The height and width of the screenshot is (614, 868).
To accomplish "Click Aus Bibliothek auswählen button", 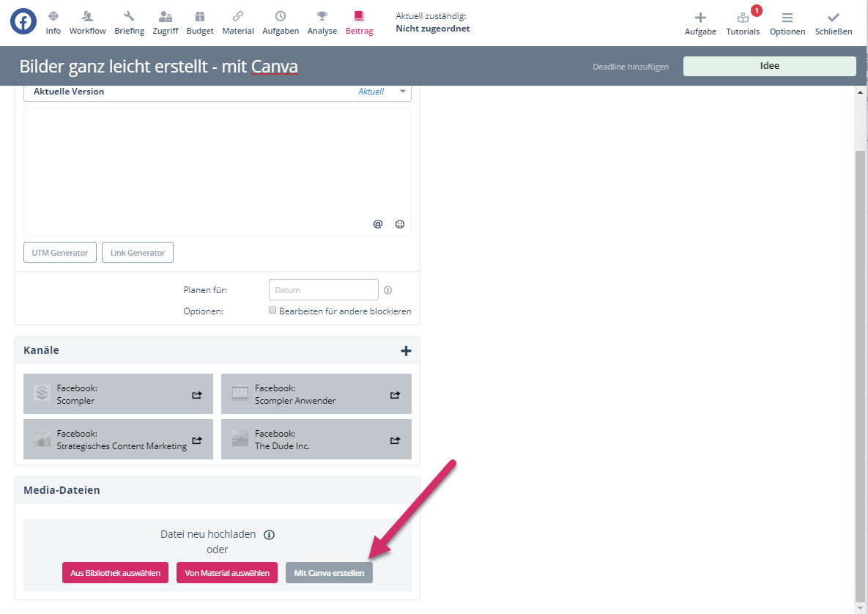I will [116, 573].
